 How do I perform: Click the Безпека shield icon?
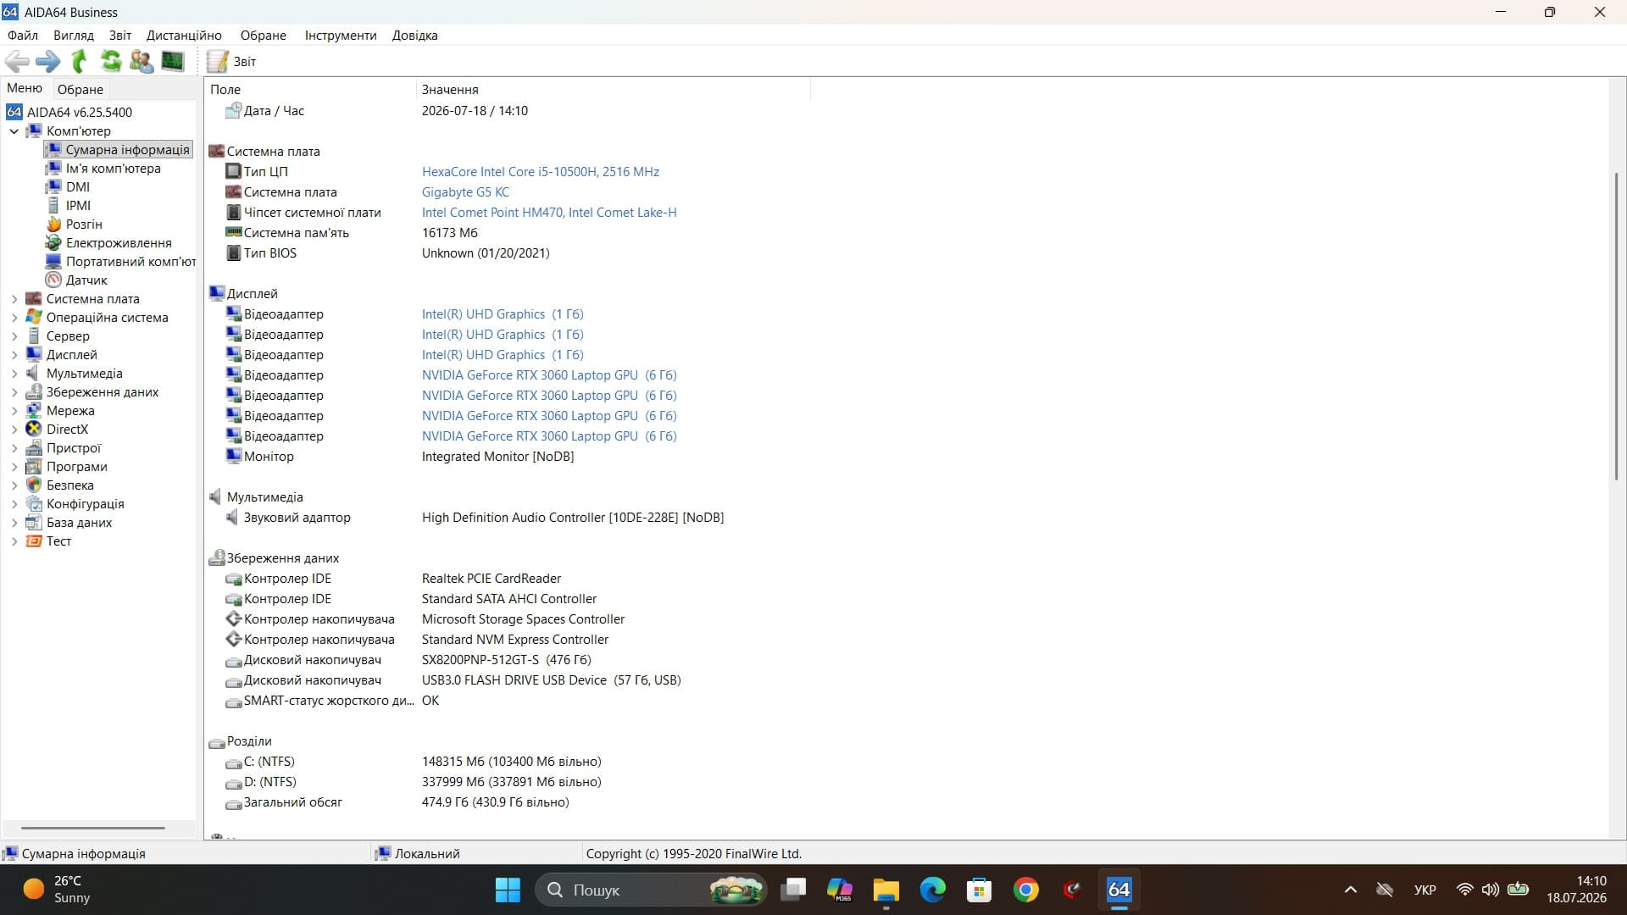(x=34, y=485)
